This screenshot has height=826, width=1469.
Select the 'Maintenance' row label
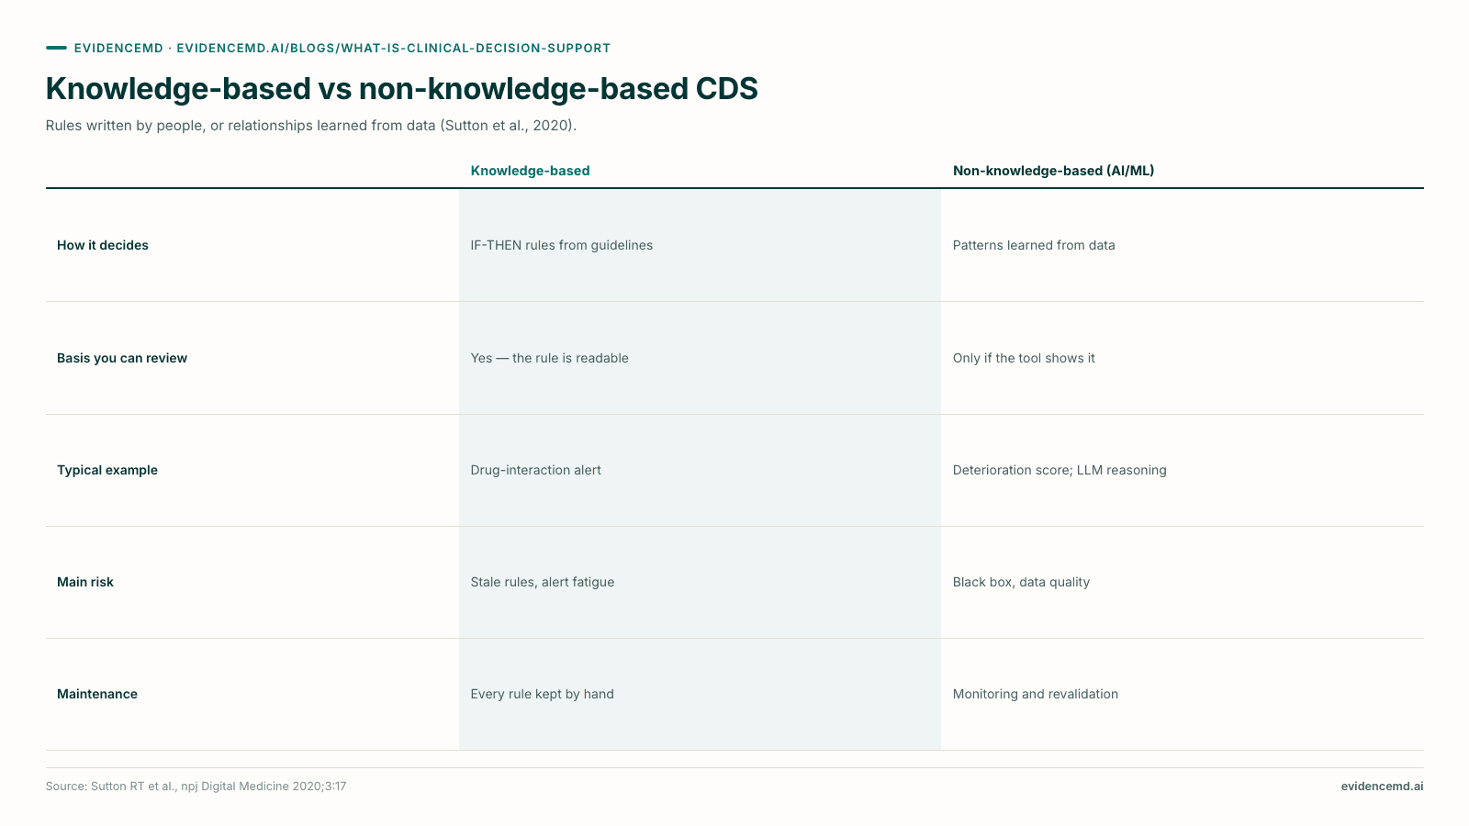coord(97,694)
